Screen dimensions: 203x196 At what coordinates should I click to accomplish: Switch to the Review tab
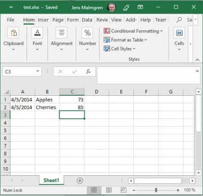coord(102,20)
